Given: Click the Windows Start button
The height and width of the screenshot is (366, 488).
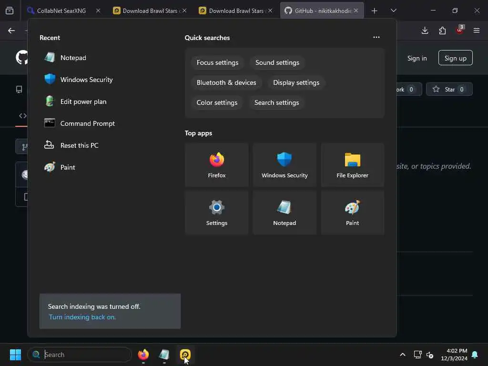Looking at the screenshot, I should point(15,355).
